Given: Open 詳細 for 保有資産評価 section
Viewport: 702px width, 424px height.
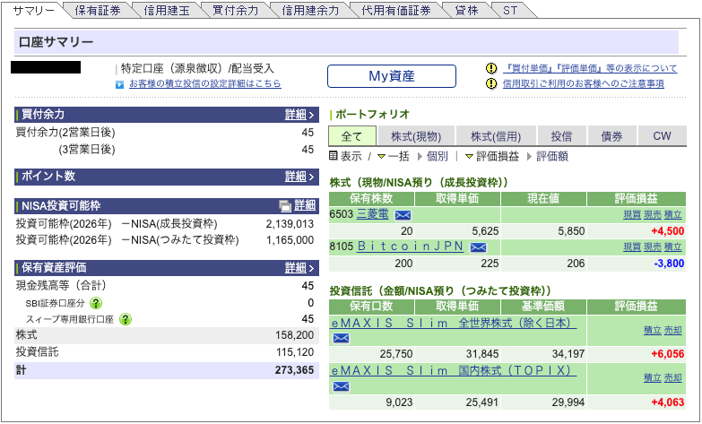Looking at the screenshot, I should pos(299,267).
